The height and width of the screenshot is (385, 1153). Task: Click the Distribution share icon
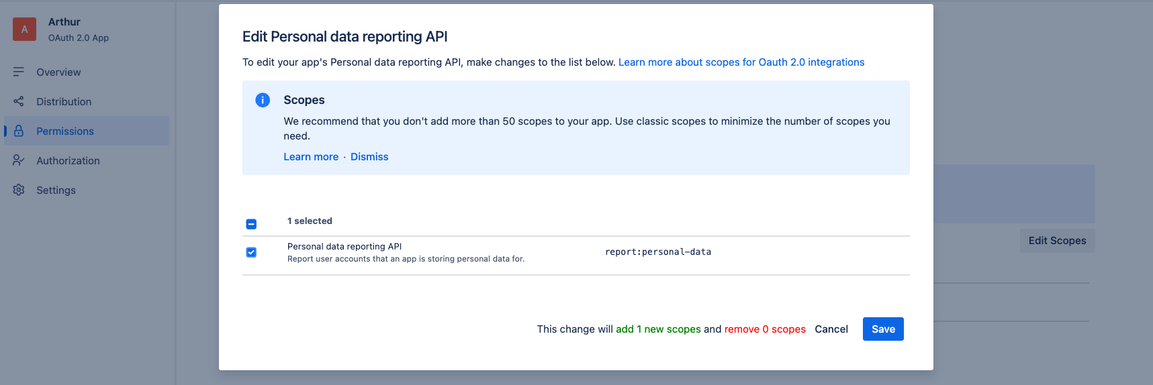(x=19, y=101)
